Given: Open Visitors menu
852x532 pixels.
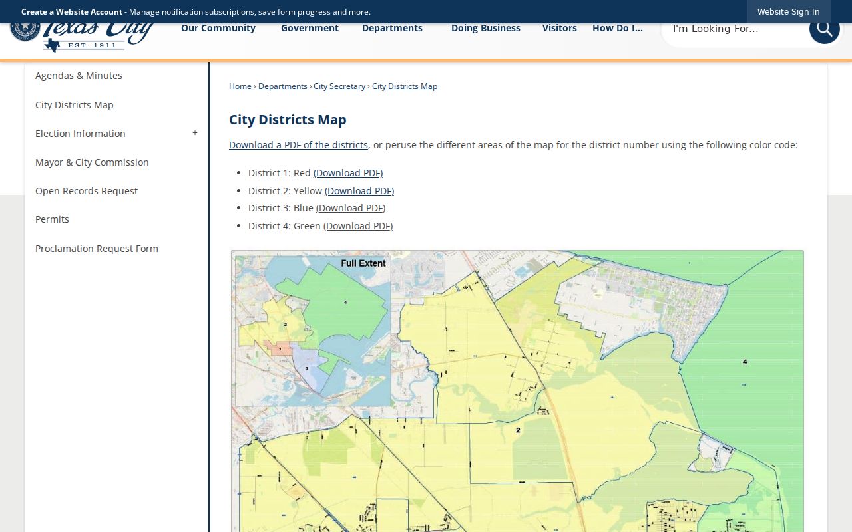Looking at the screenshot, I should [x=560, y=28].
